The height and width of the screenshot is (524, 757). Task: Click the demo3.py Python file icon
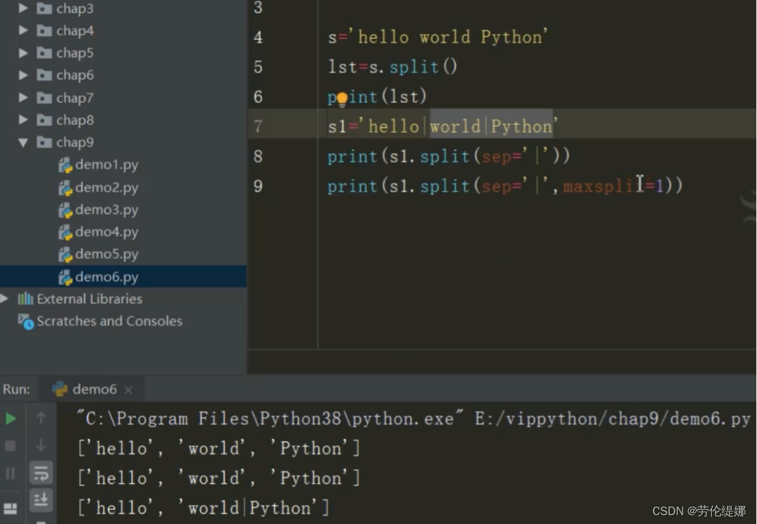pos(65,210)
